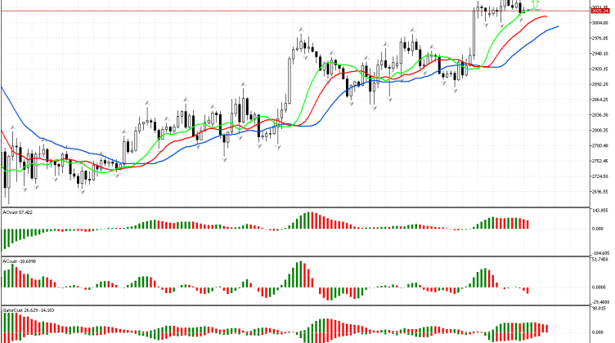Click the GatorCust indicator label
The image size is (615, 343).
(20, 310)
